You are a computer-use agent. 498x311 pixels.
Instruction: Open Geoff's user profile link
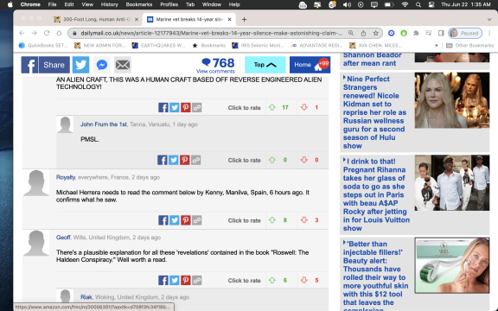(63, 238)
